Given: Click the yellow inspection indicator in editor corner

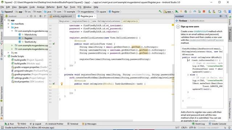Looking at the screenshot, I should (173, 25).
